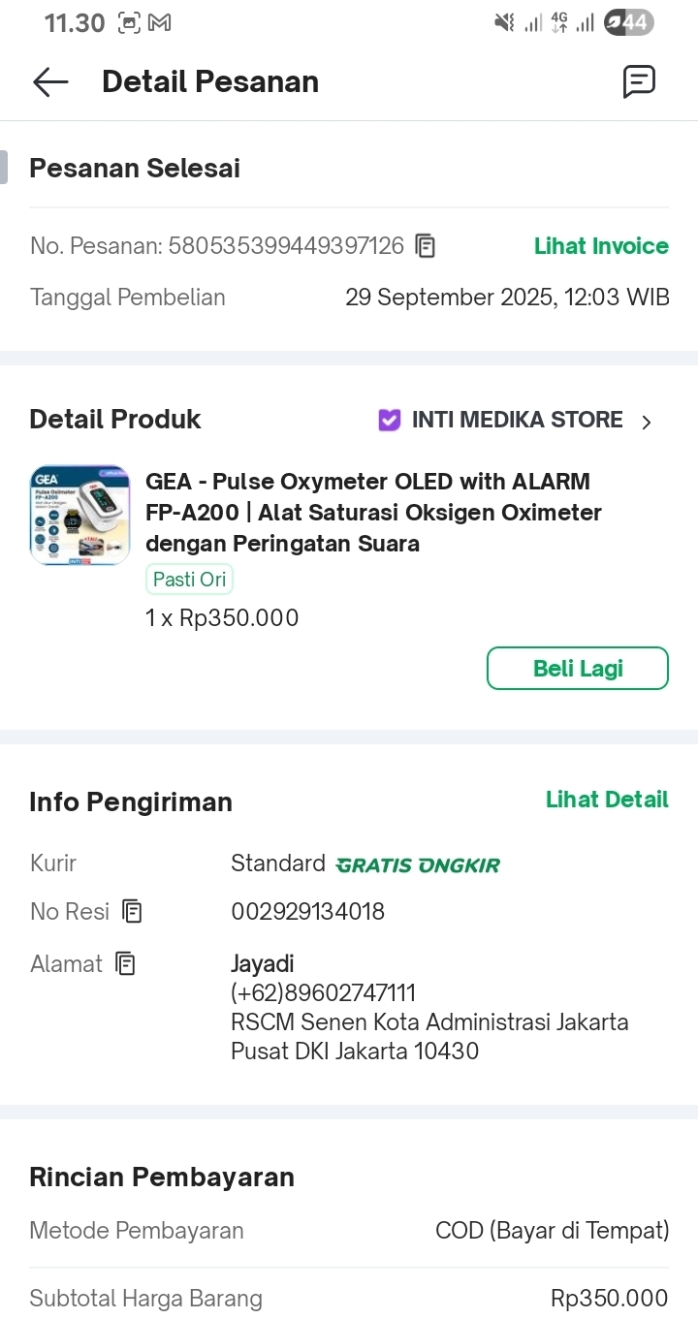The image size is (698, 1319).
Task: Tap the INTI MEDIKA STORE name
Action: point(517,420)
